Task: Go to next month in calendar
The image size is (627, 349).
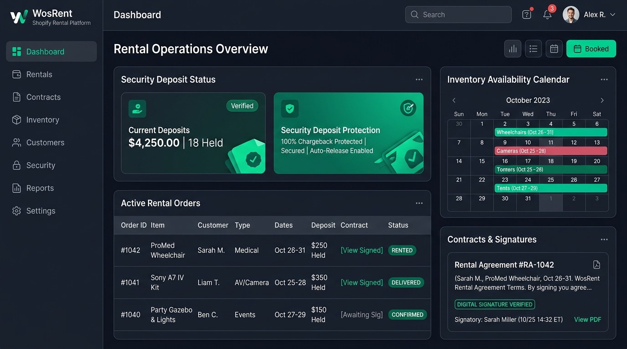Action: [x=602, y=100]
